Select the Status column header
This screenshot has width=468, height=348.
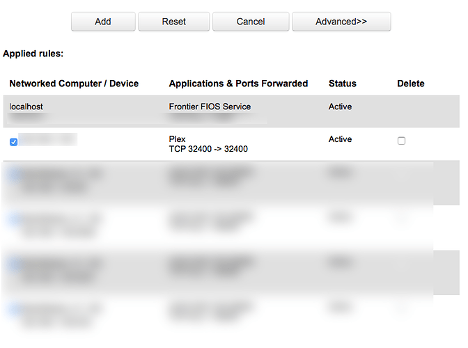click(342, 84)
